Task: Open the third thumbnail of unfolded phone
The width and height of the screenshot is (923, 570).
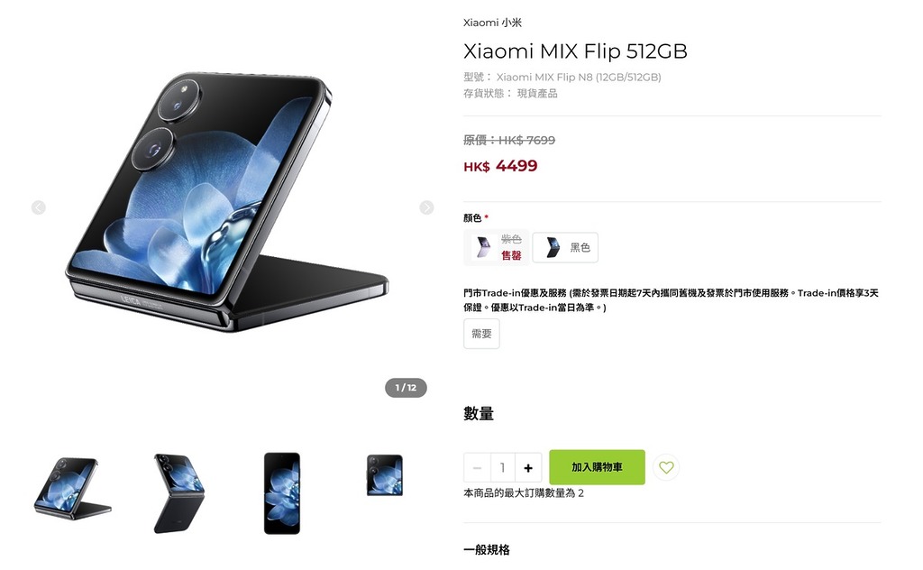Action: 282,493
